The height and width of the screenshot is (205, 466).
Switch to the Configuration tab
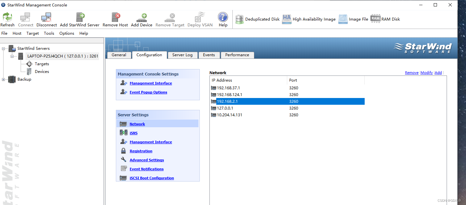pos(149,55)
